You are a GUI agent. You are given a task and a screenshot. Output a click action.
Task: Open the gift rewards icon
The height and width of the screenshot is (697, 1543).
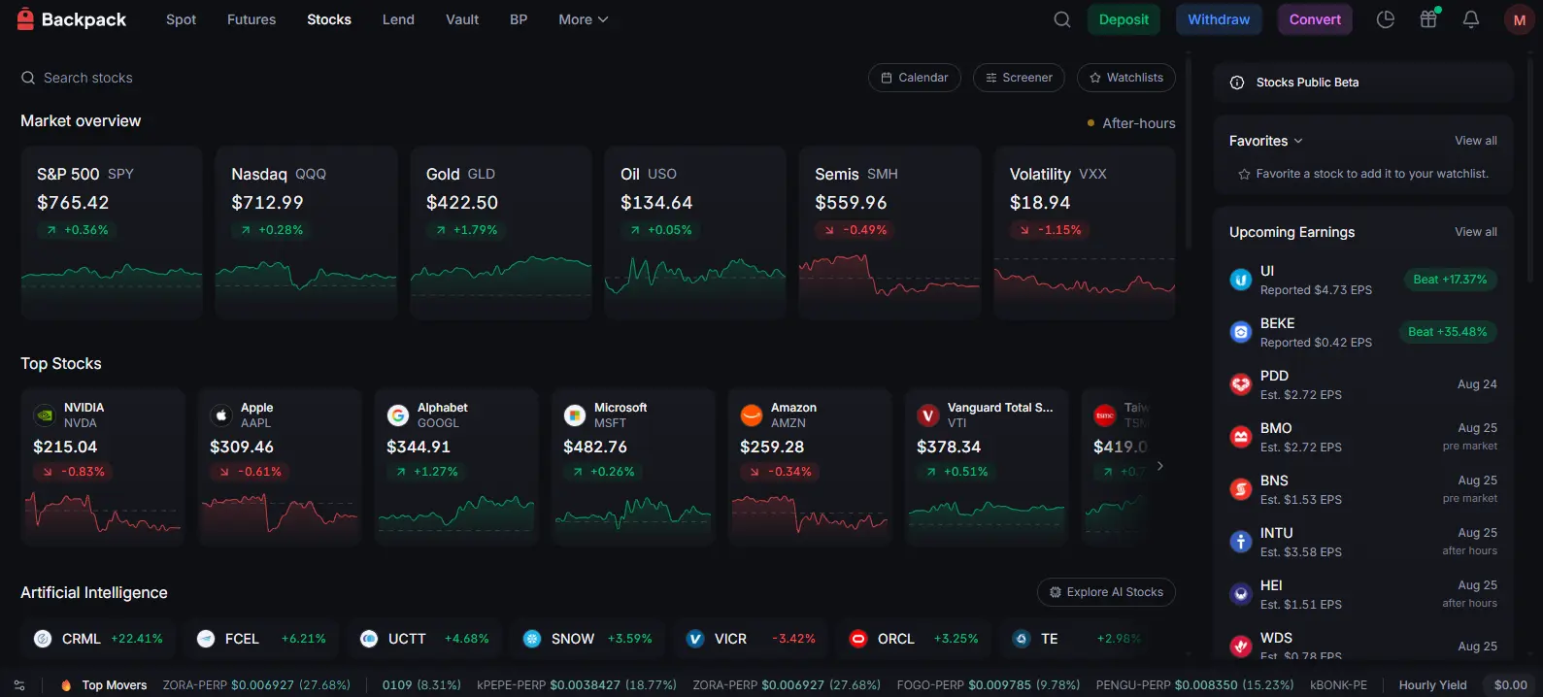1428,19
